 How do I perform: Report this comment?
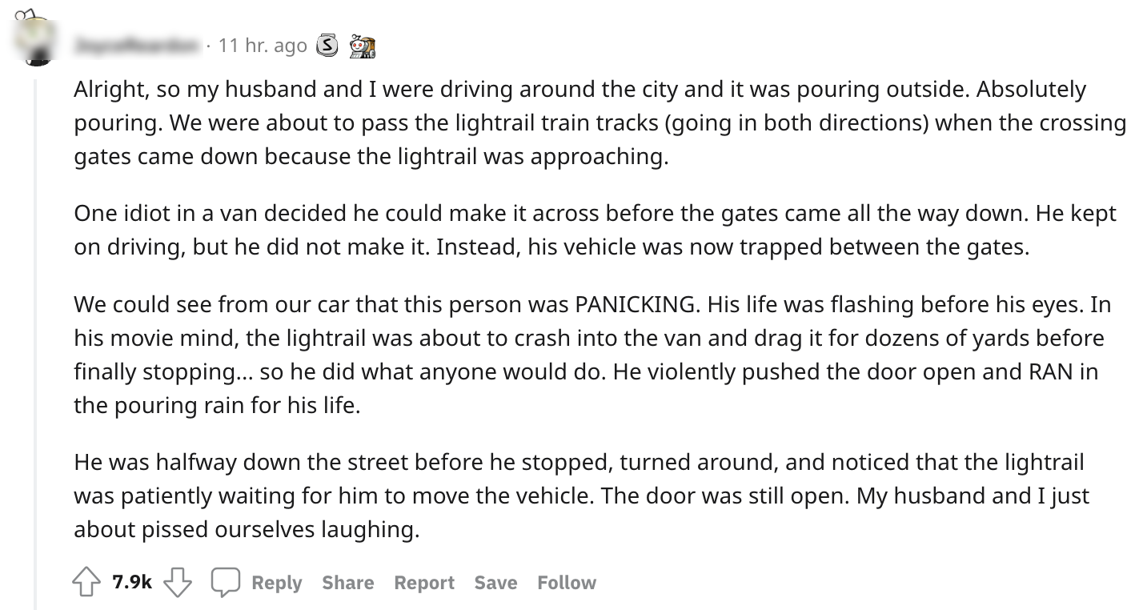(x=423, y=583)
